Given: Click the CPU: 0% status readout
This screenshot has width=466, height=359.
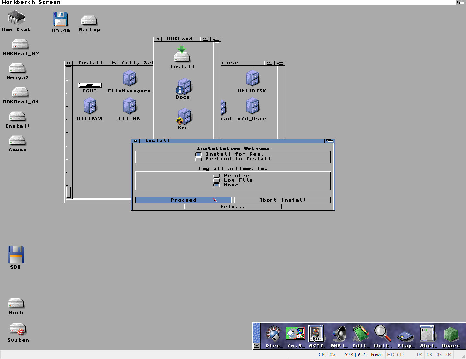Looking at the screenshot, I should (328, 355).
